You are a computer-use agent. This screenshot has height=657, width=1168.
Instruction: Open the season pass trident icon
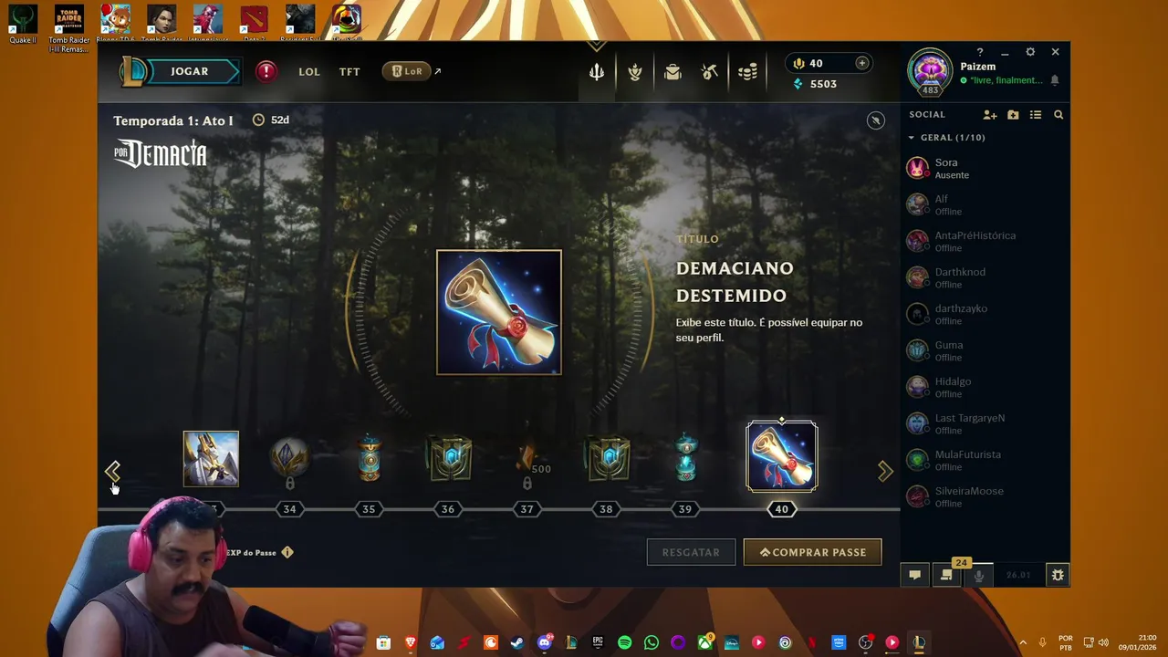coord(597,72)
